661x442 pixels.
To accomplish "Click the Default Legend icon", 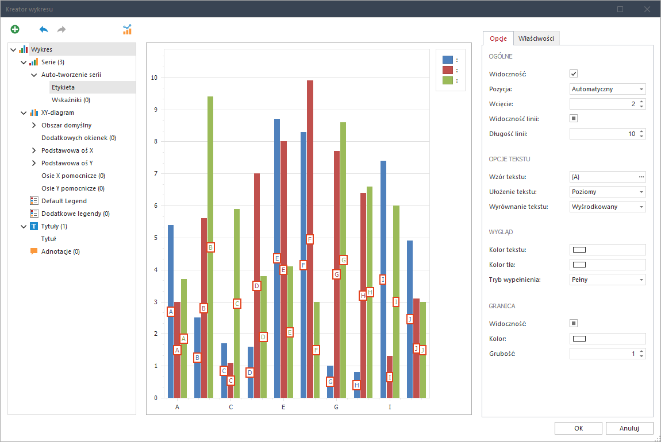I will click(34, 201).
